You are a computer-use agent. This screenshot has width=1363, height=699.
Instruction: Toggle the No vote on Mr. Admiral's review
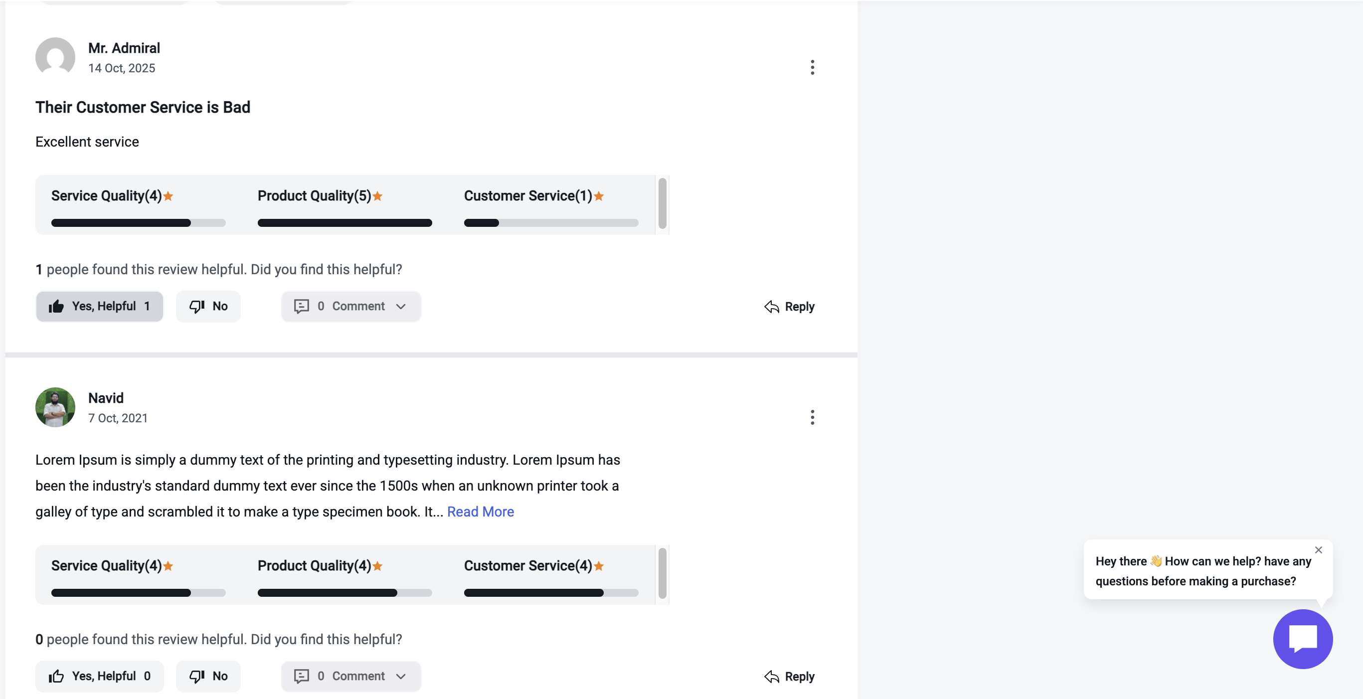(208, 306)
